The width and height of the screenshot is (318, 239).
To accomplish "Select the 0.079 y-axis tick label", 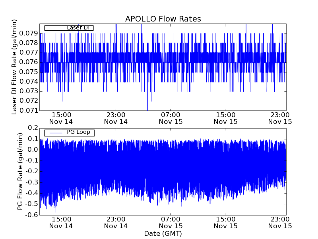I will (29, 33).
